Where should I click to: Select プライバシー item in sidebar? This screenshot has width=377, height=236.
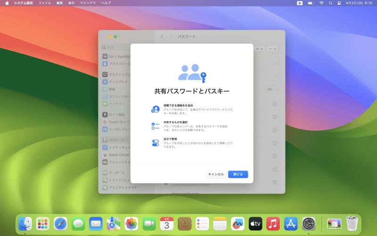[116, 64]
